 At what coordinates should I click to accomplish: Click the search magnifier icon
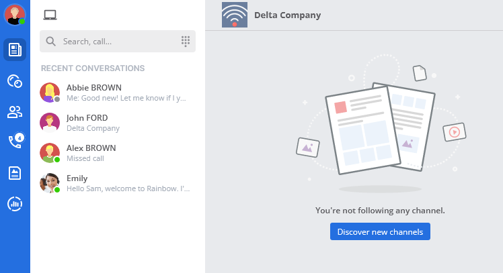pos(51,42)
